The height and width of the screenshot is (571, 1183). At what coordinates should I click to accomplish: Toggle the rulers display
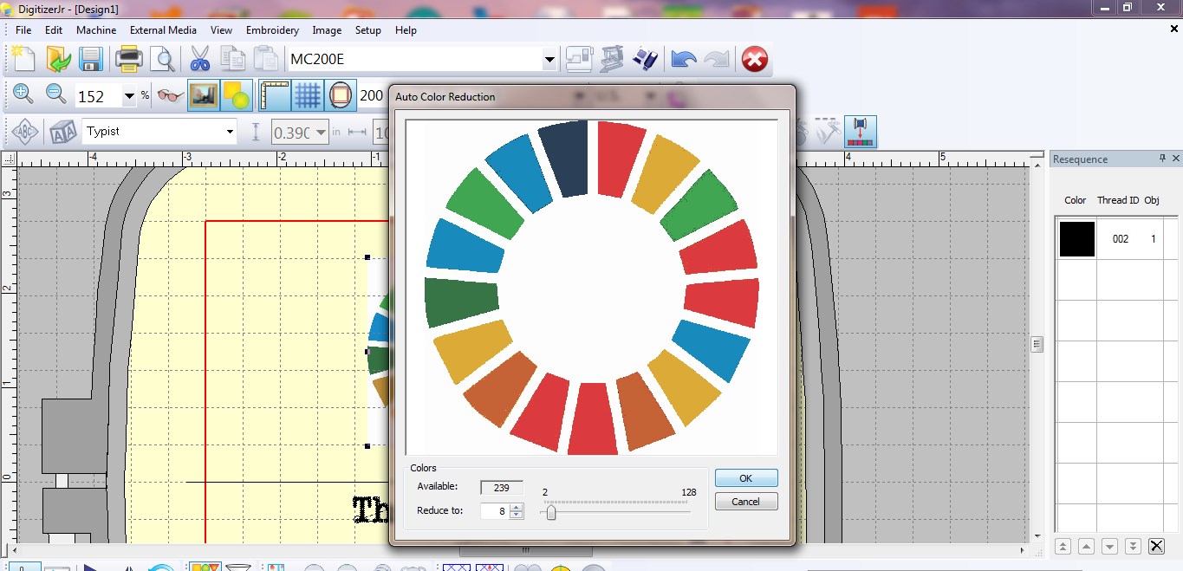click(275, 95)
